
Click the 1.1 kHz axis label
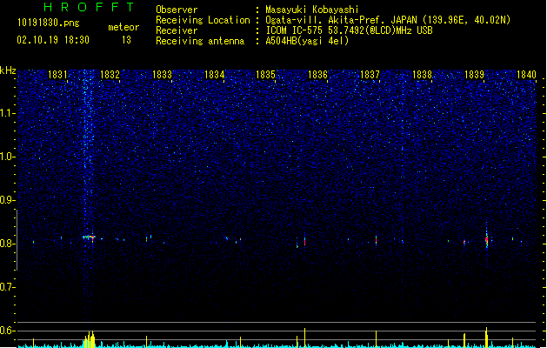pos(8,113)
